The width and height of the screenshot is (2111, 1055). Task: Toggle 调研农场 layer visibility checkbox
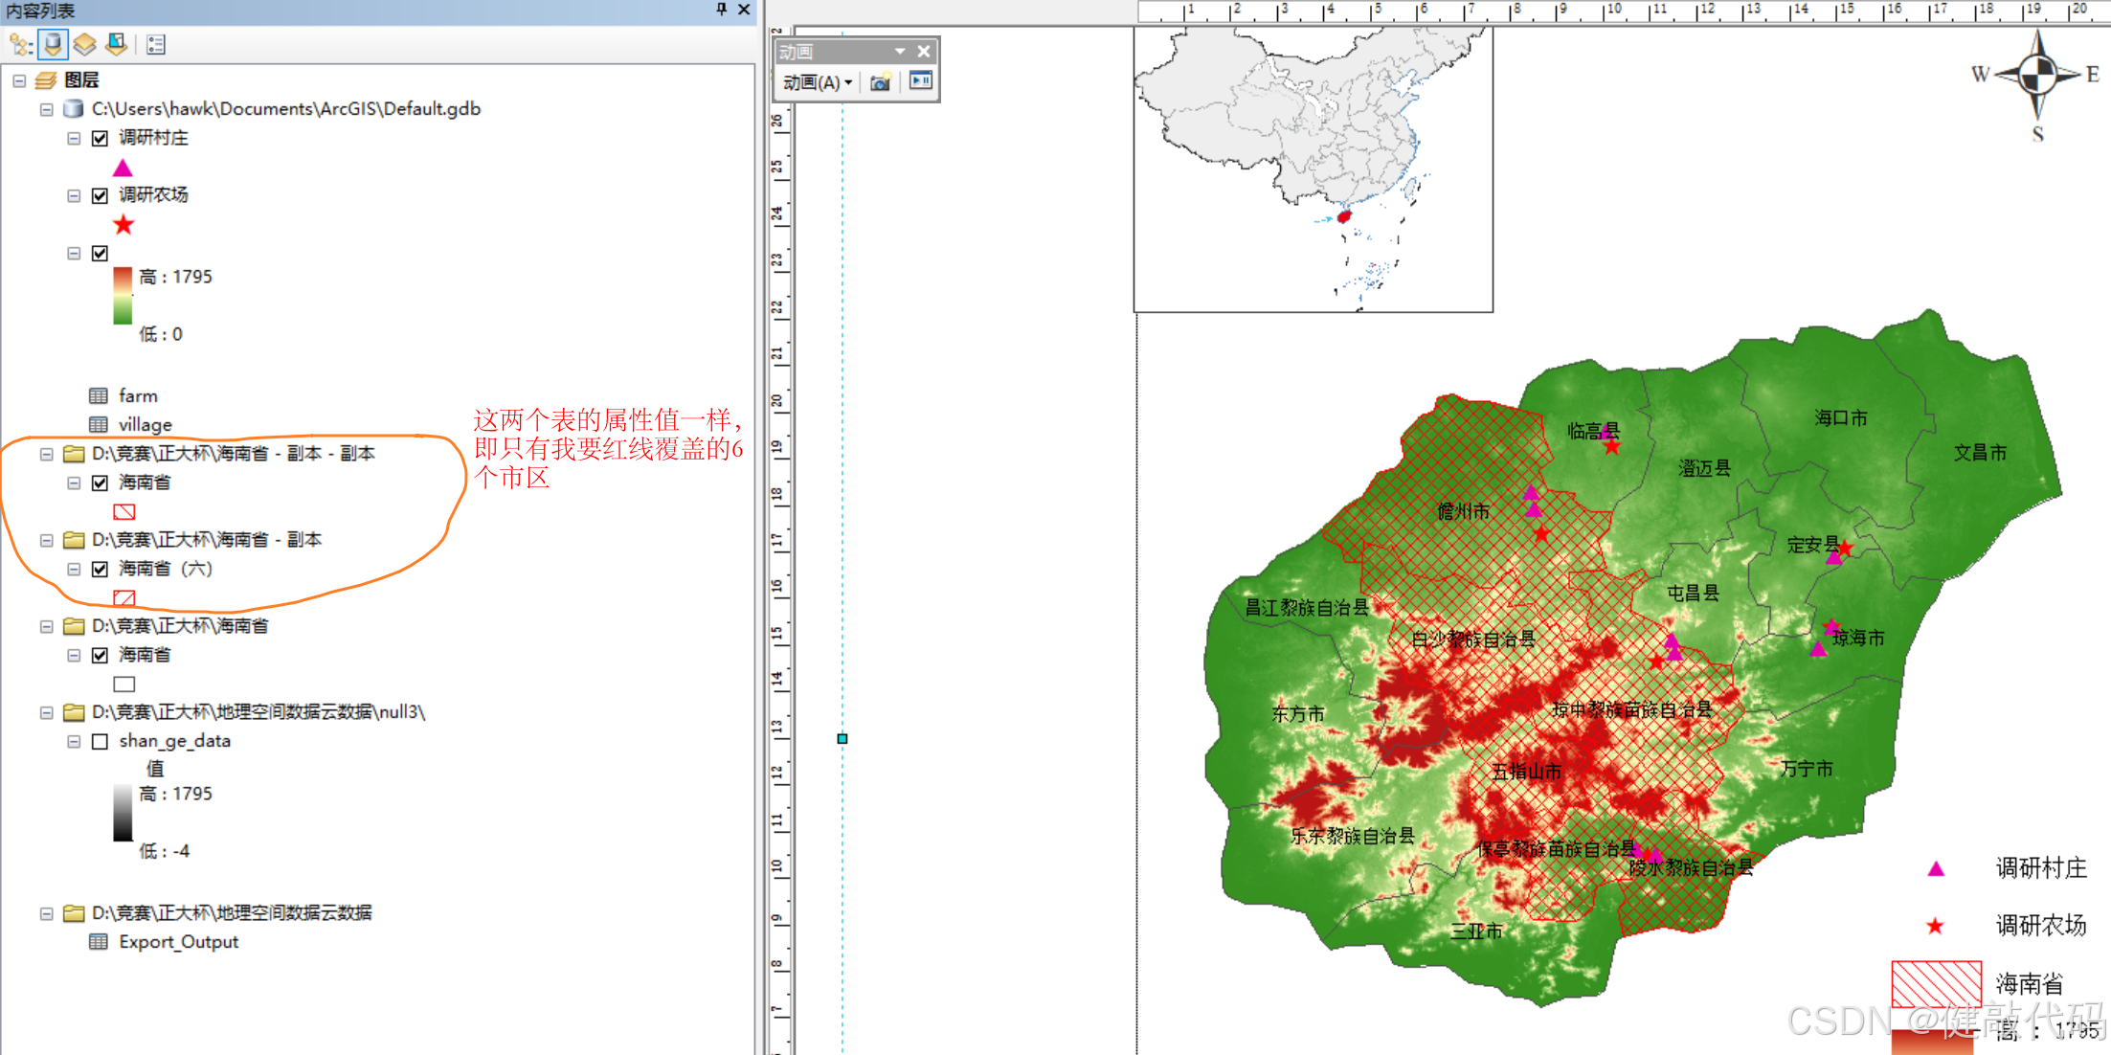click(x=100, y=196)
